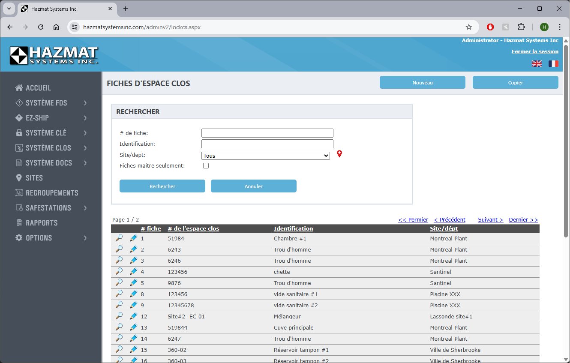Bookmark this page with the star icon
Screen dimensions: 570x363
(469, 27)
